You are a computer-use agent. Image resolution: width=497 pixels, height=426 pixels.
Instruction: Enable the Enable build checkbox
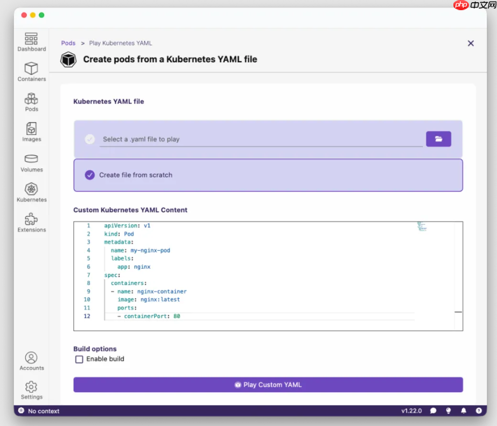click(79, 359)
